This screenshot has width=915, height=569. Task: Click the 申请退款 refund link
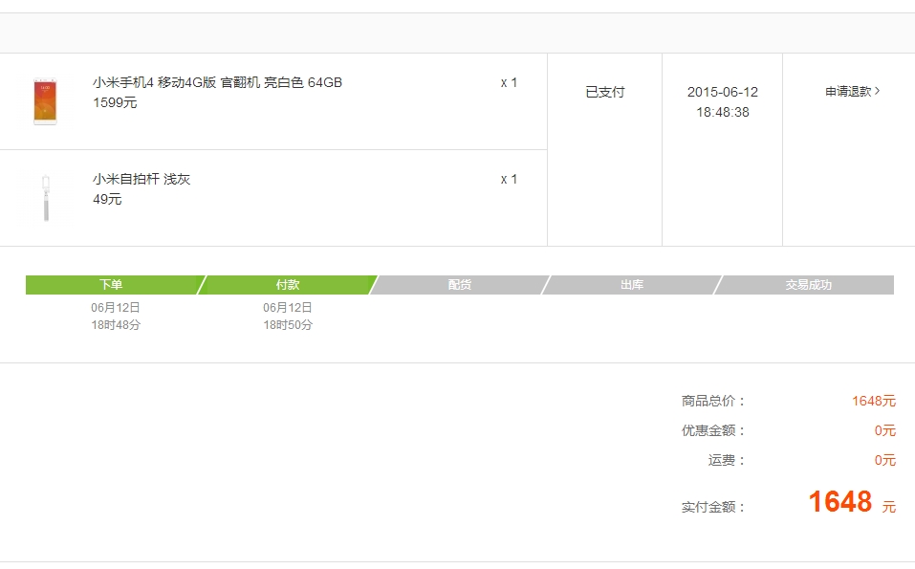[848, 92]
